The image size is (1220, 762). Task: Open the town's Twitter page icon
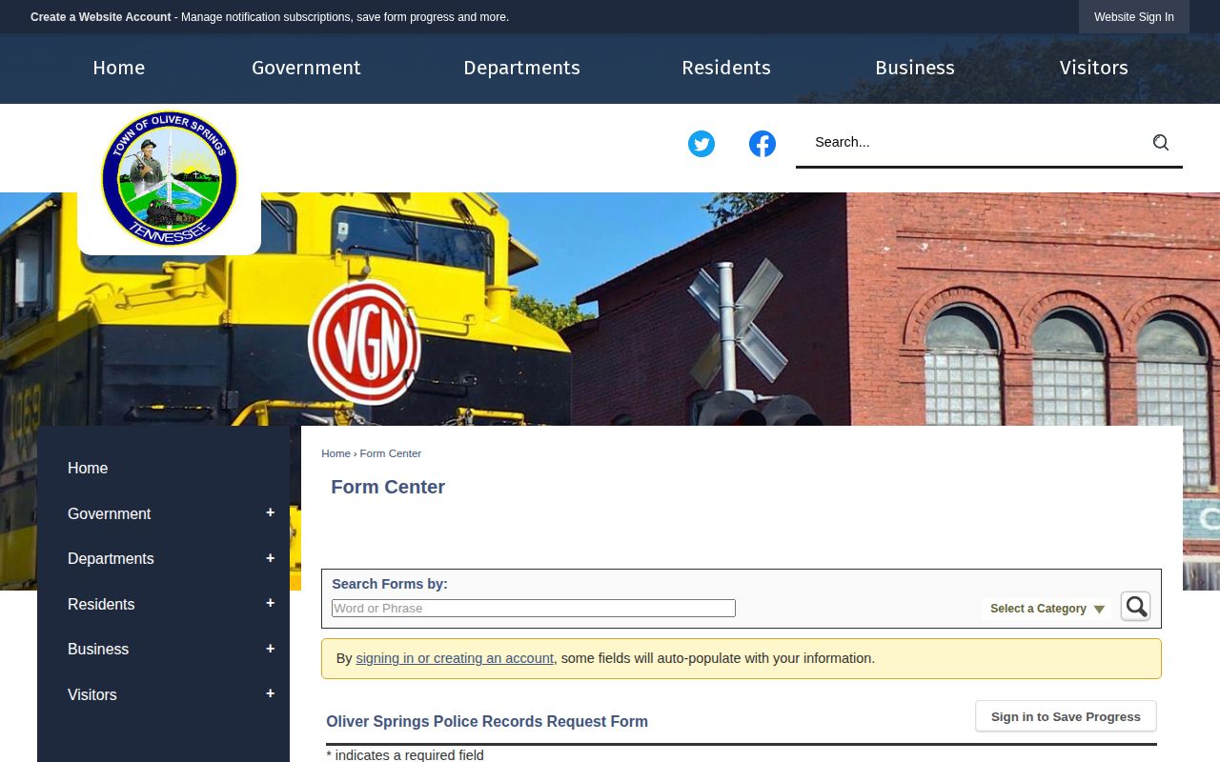coord(701,144)
